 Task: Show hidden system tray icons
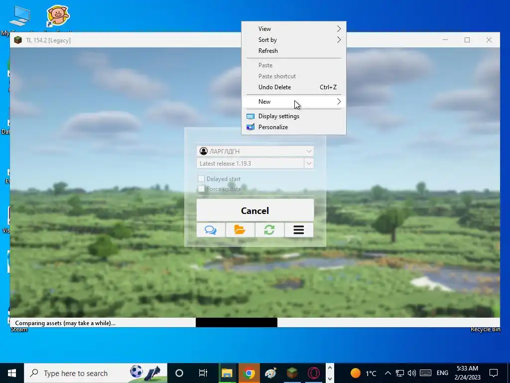(388, 373)
